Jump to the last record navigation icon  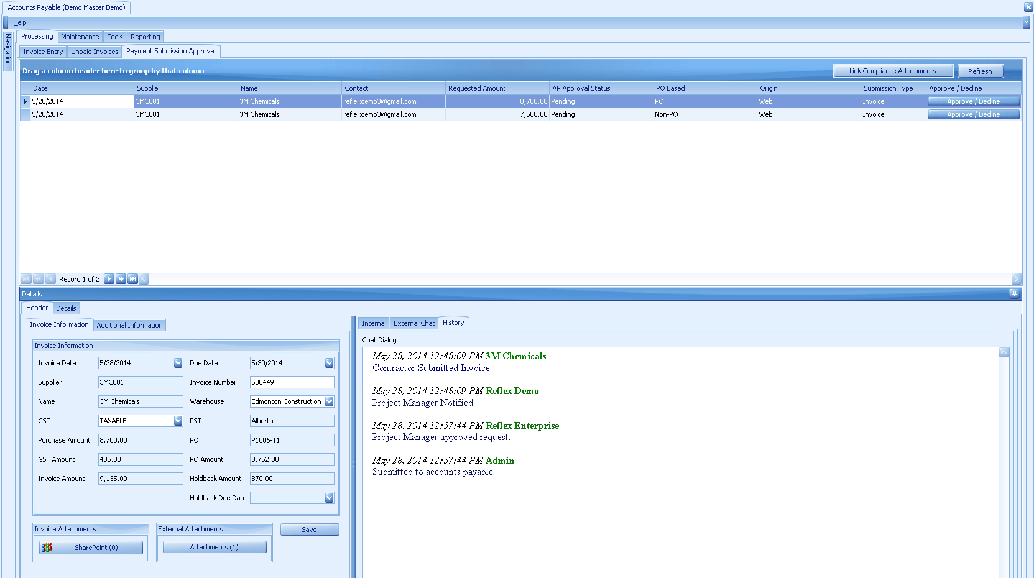click(132, 278)
